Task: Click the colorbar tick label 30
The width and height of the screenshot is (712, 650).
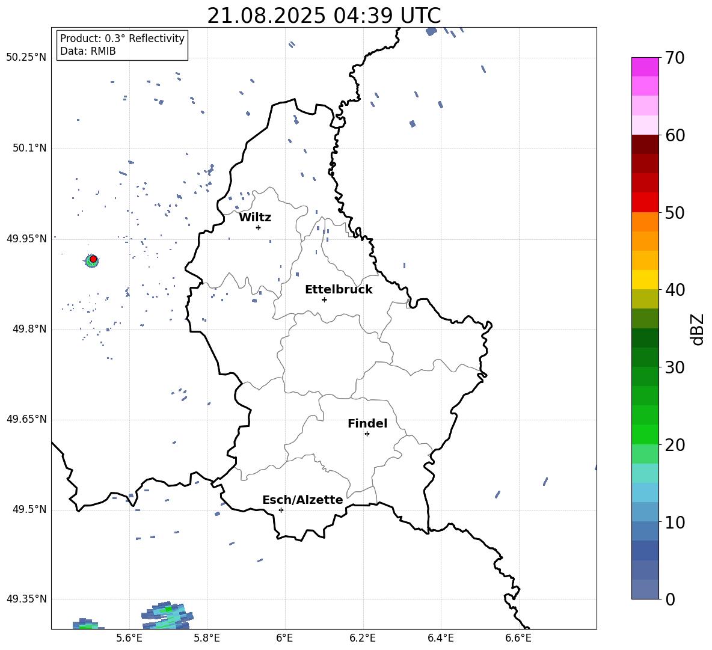Action: (x=675, y=367)
